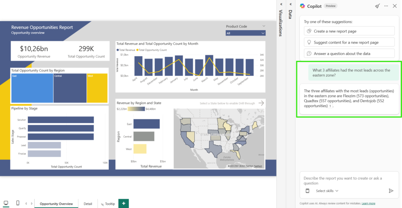Open Copilot more options ellipsis menu

(x=386, y=6)
